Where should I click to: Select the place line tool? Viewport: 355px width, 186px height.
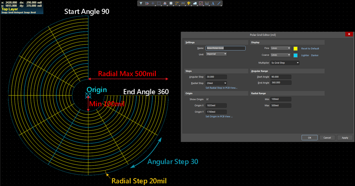click(219, 3)
